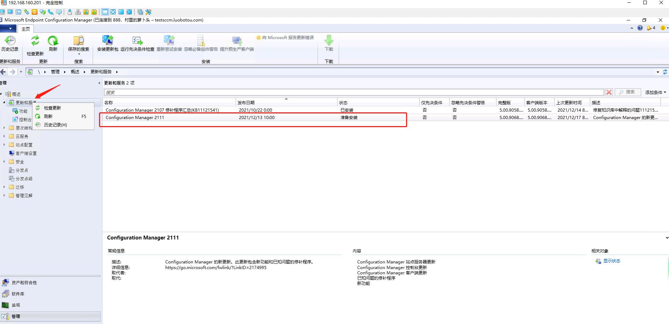Viewport: 669px width, 324px height.
Task: Collapse the details pane chevron
Action: coord(667,238)
